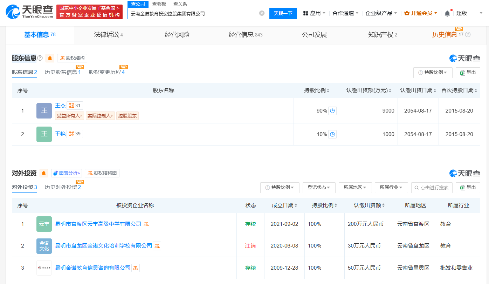The width and height of the screenshot is (489, 284).
Task: Open structure icon beside 云丰高级中学
Action: point(146,224)
